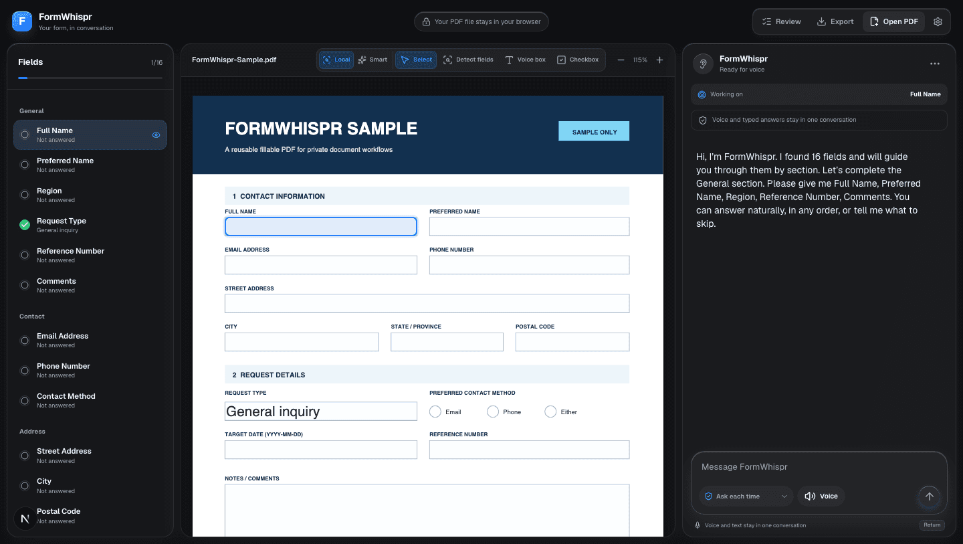Select Local detection mode
The height and width of the screenshot is (544, 963).
tap(336, 60)
